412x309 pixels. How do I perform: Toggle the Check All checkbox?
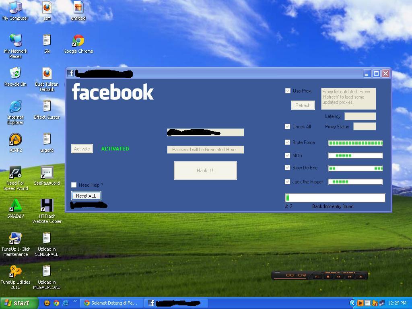(x=287, y=126)
